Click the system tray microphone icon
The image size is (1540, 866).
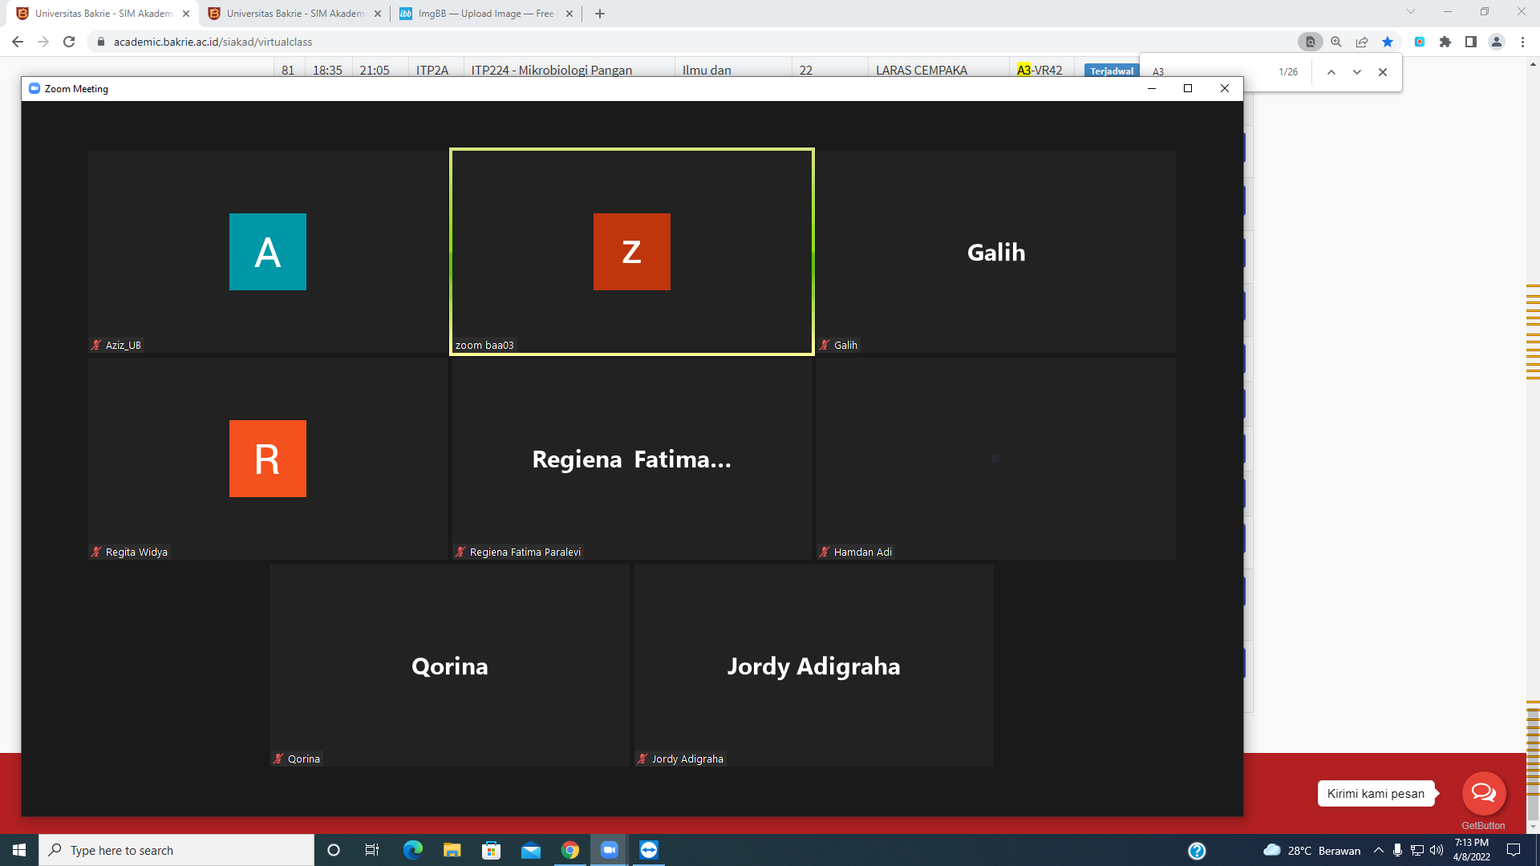1397,850
